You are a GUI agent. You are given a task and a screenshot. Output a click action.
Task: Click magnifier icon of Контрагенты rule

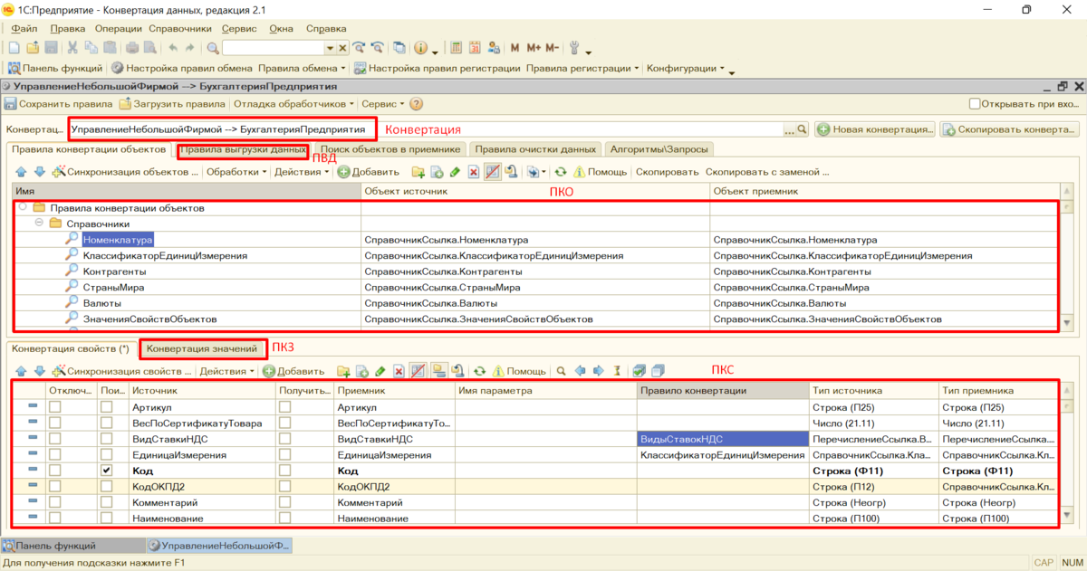[x=72, y=271]
